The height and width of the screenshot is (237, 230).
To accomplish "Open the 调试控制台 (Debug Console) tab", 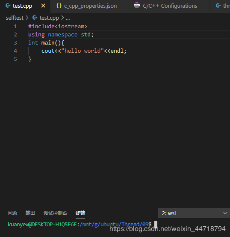I will point(55,213).
